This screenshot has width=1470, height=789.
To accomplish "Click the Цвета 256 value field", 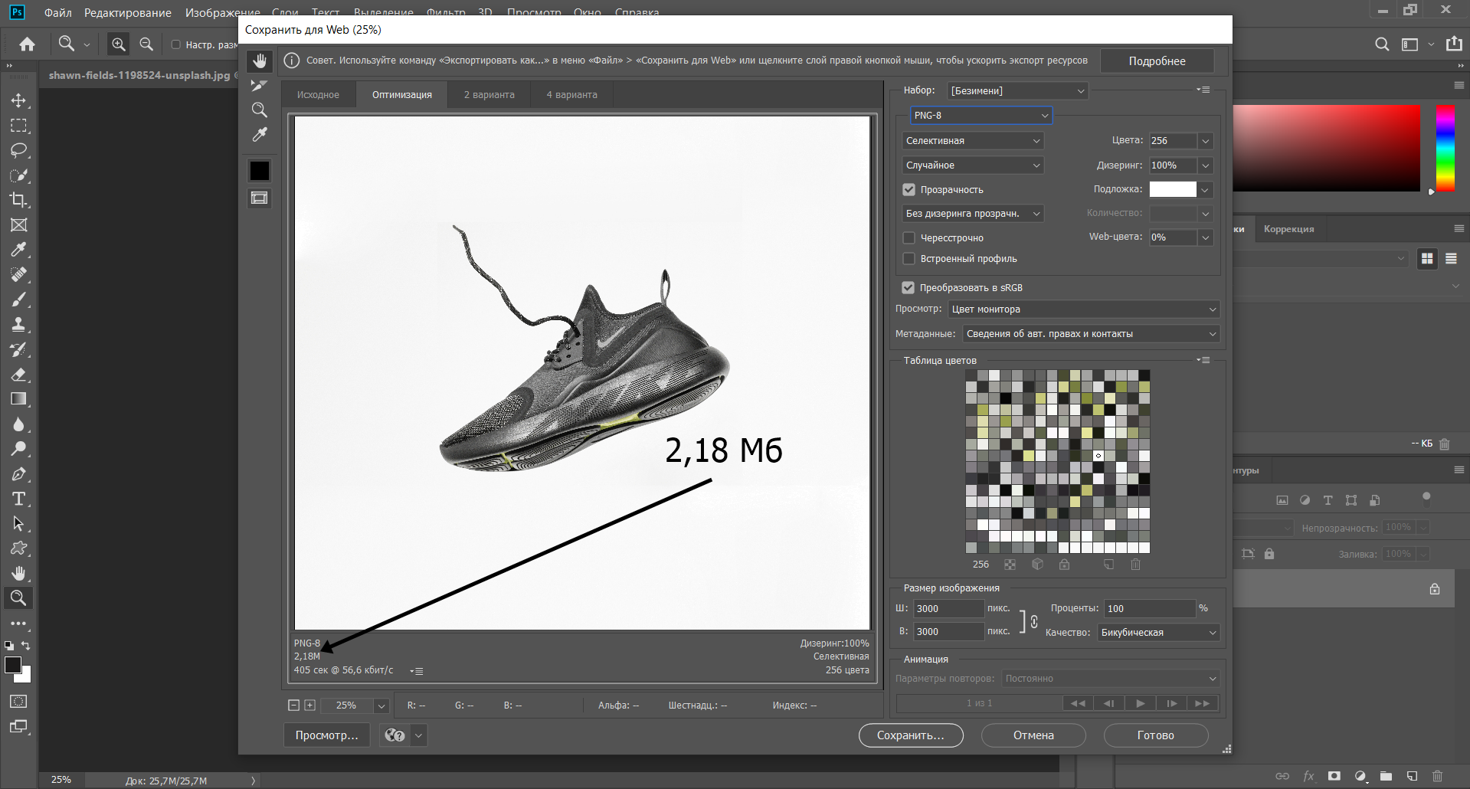I will 1172,141.
